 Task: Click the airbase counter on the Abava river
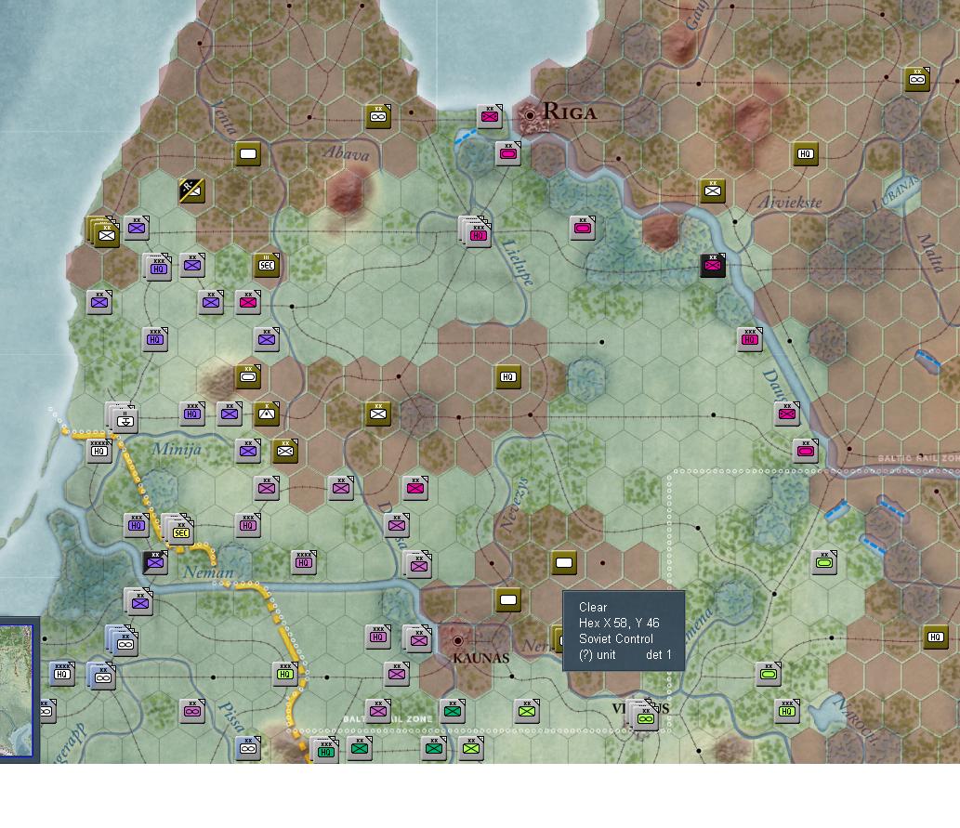(x=246, y=154)
